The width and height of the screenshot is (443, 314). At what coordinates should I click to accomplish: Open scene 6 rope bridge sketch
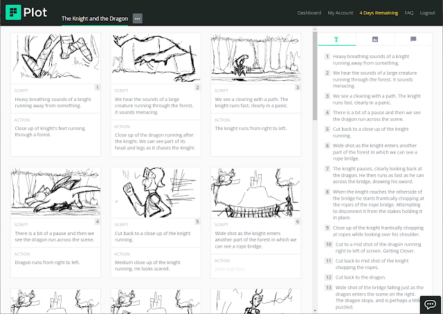255,192
